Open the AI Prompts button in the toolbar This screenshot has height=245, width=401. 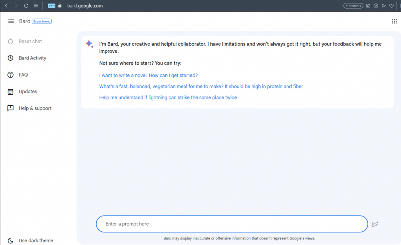(x=353, y=5)
